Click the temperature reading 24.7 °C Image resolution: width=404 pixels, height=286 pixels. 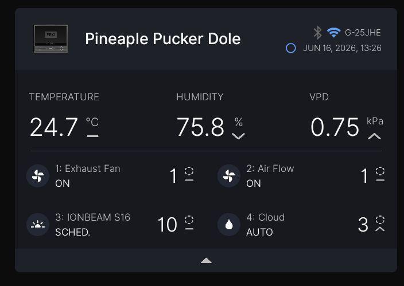pyautogui.click(x=64, y=127)
